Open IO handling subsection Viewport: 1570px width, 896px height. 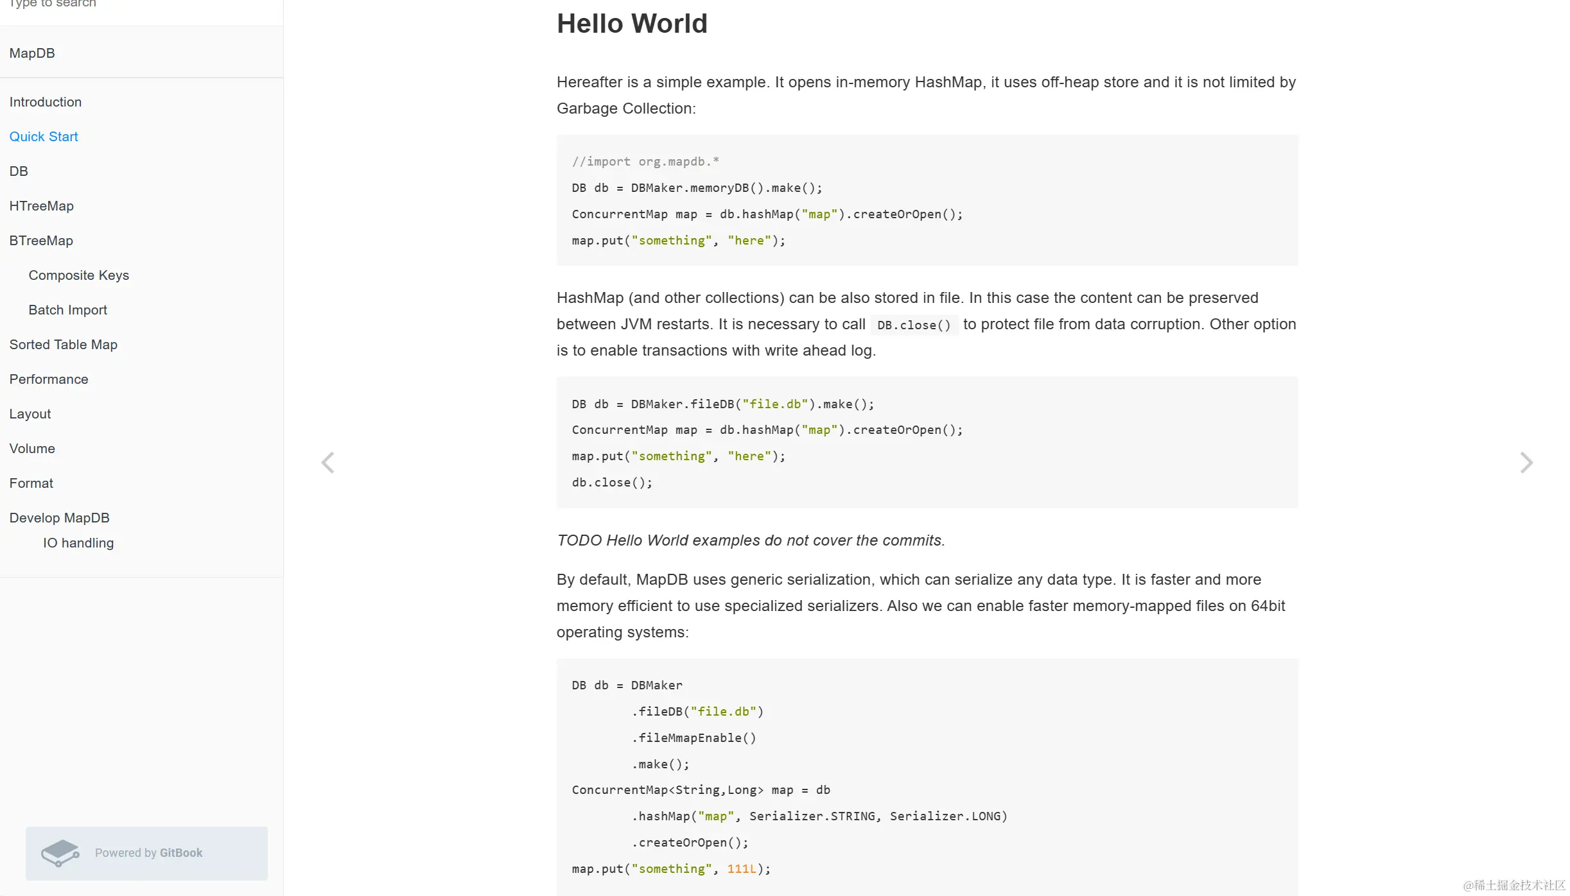point(78,543)
